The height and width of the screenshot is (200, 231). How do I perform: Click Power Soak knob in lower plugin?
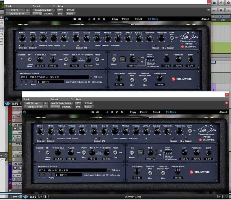tap(178, 171)
